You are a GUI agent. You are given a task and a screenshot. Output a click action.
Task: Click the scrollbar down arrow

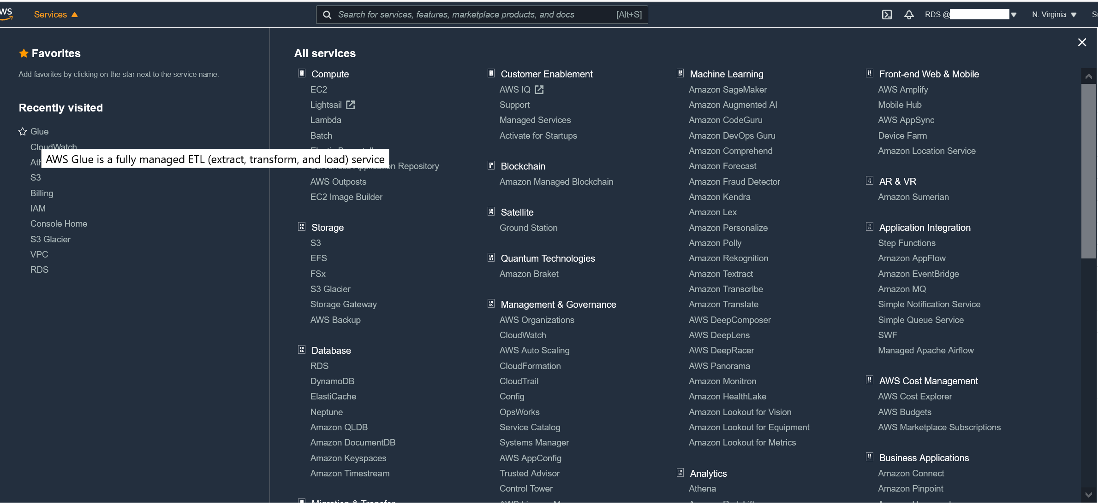click(1088, 495)
